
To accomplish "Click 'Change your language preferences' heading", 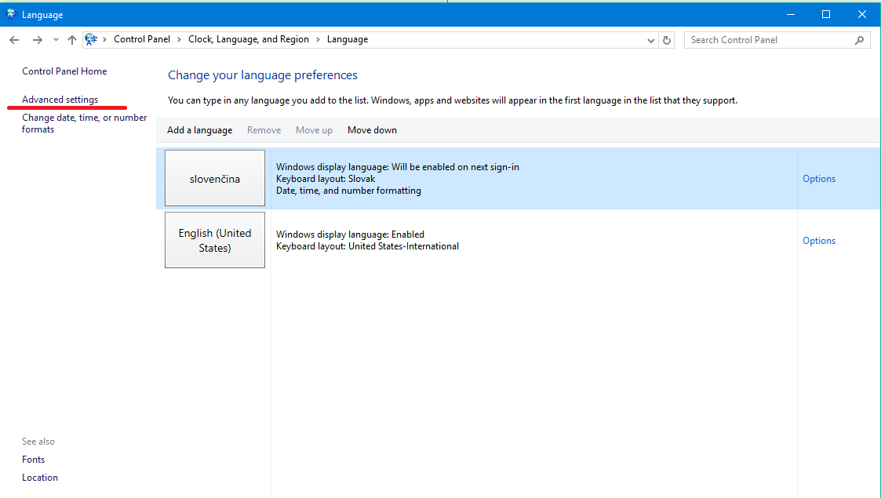I will [x=262, y=75].
